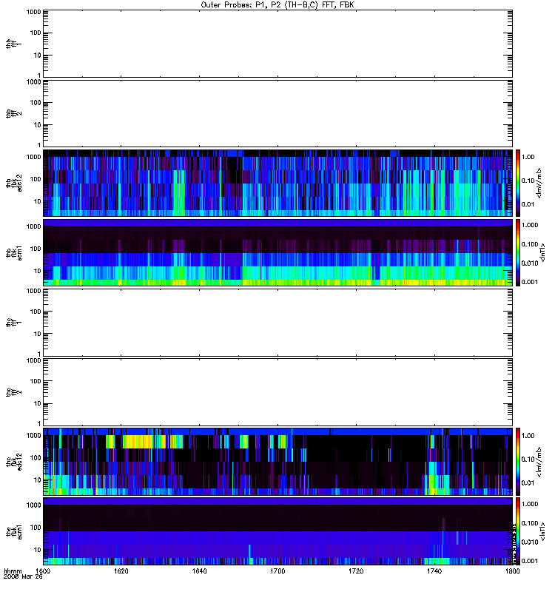The width and height of the screenshot is (555, 592).
Task: Select the 'thc fff 2' axis label
Action: coord(13,392)
